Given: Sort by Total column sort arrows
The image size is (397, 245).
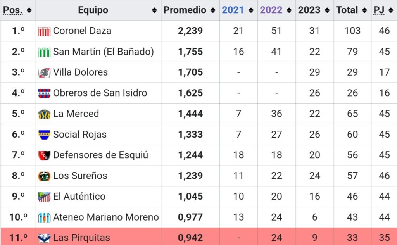Looking at the screenshot, I should pyautogui.click(x=364, y=10).
